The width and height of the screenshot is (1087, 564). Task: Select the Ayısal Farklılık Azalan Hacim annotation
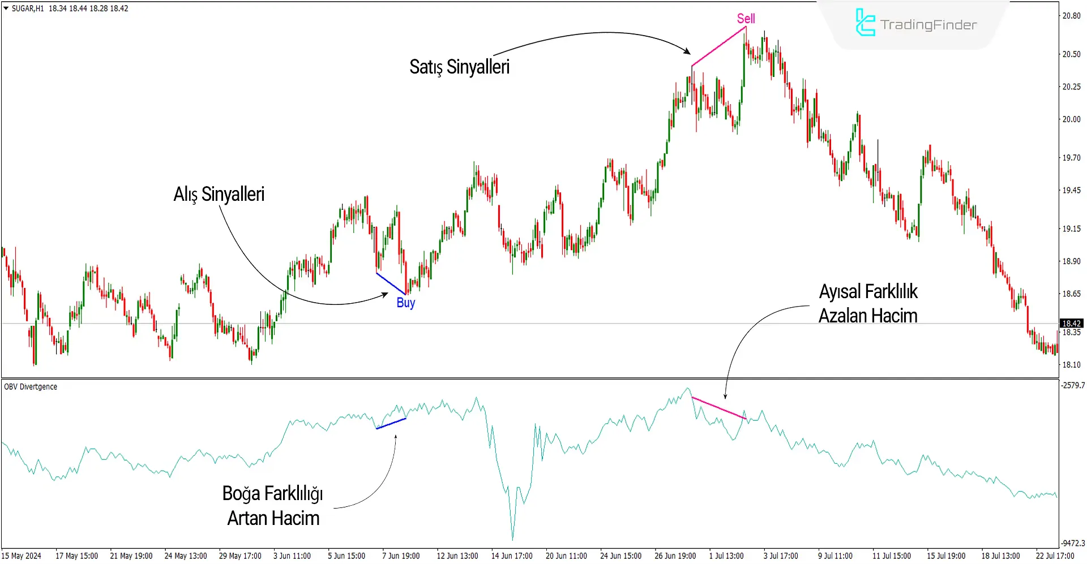click(x=868, y=304)
